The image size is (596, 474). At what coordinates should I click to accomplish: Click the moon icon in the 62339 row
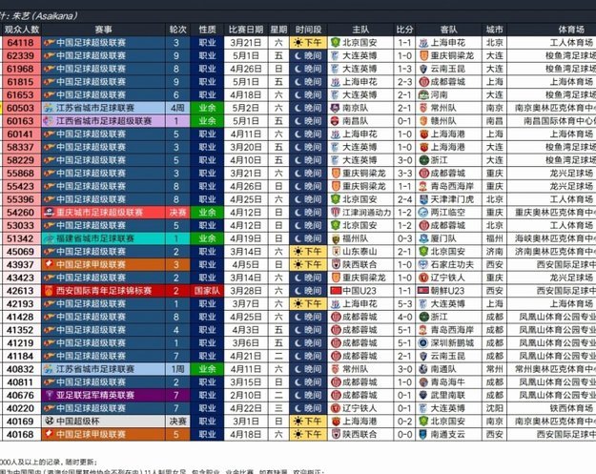[298, 55]
